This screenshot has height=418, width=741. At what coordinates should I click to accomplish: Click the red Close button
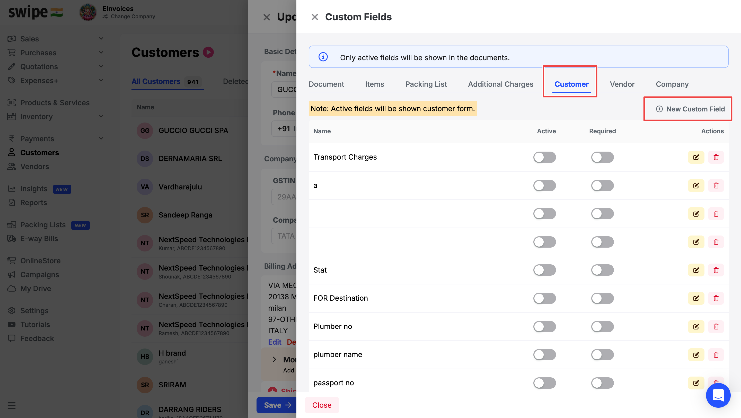[322, 405]
